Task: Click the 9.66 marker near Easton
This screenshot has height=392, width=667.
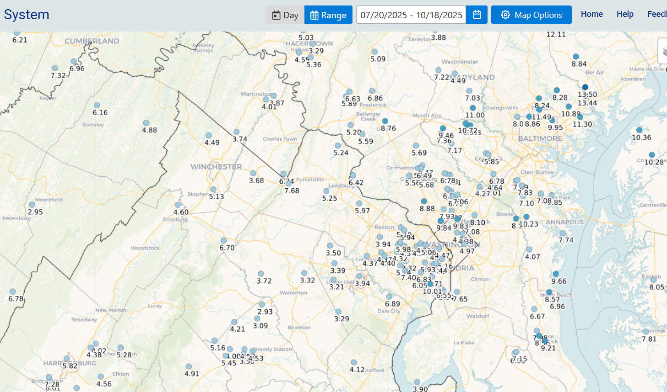Action: pos(556,274)
